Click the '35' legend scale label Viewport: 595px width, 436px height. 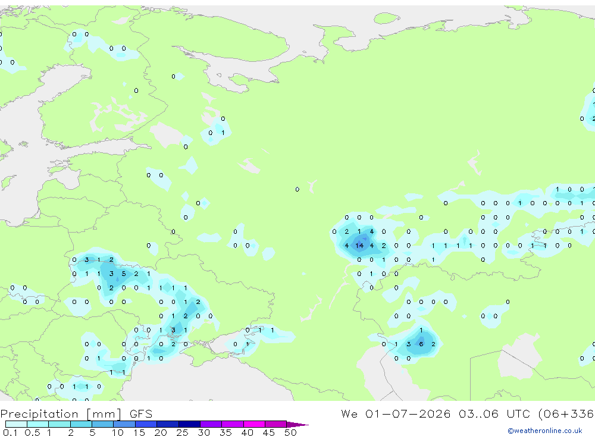click(x=226, y=432)
